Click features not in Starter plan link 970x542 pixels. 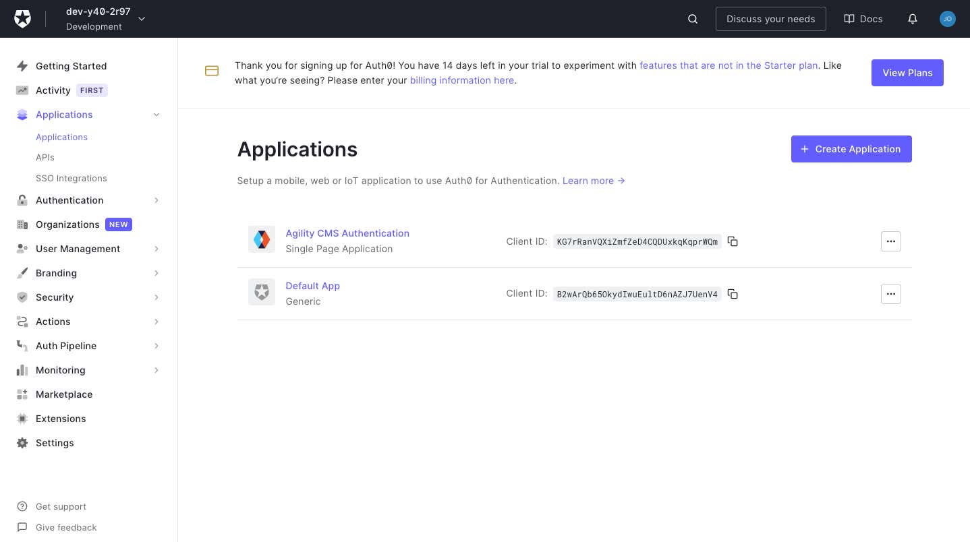coord(729,65)
